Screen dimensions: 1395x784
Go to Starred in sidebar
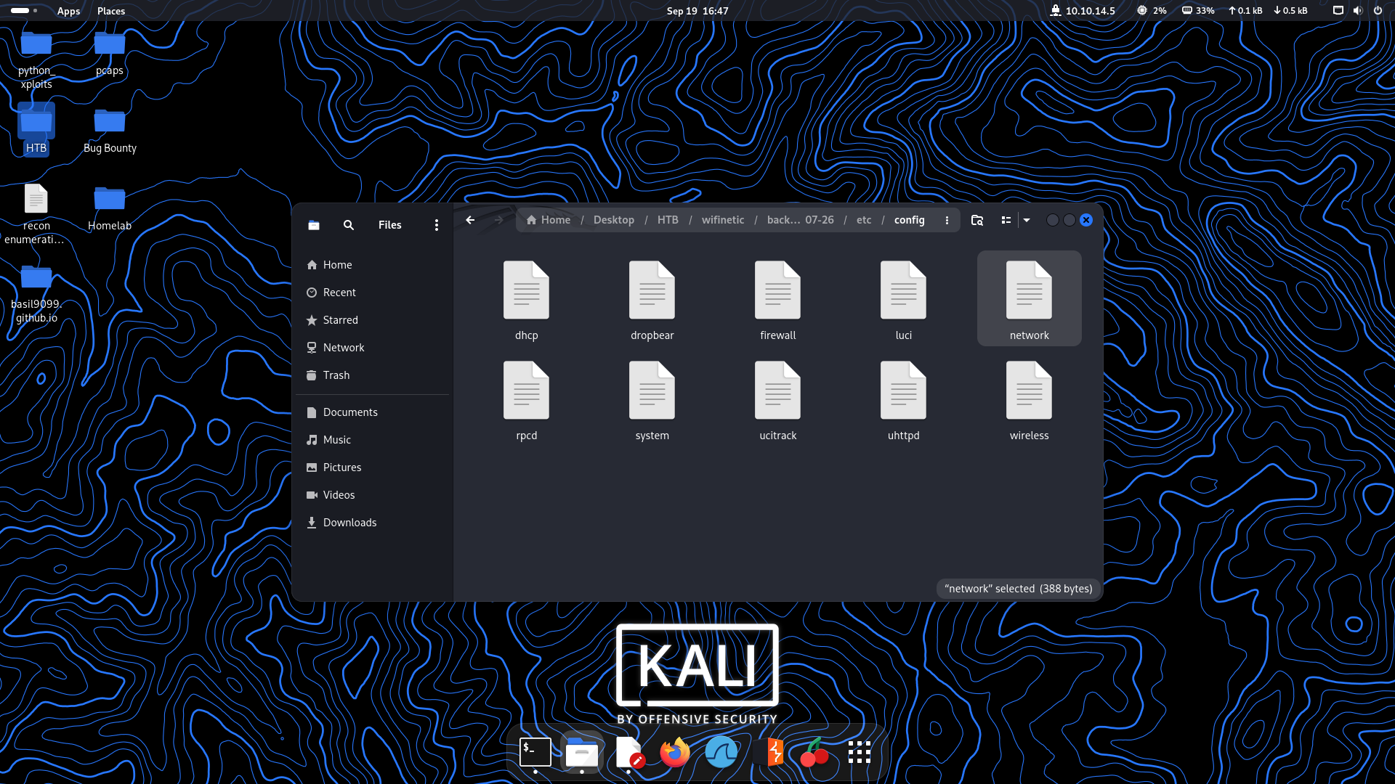(340, 320)
